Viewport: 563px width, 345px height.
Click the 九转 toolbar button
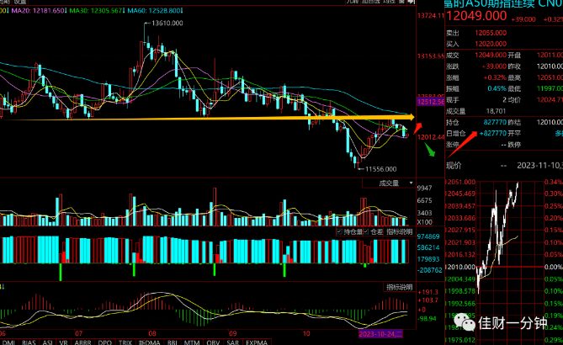click(x=353, y=2)
